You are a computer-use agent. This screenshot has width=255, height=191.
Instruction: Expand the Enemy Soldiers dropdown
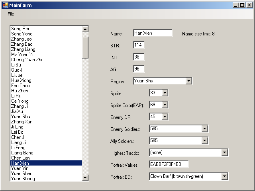pos(205,129)
